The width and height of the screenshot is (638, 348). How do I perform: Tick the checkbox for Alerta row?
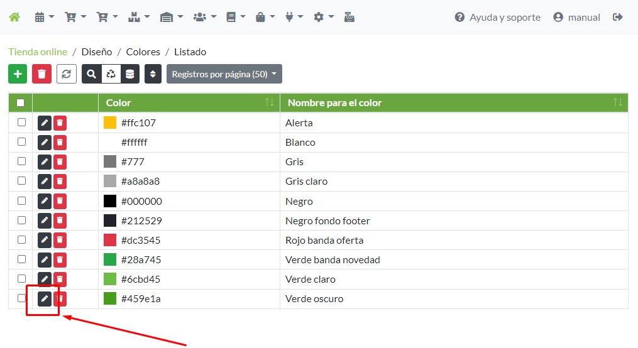[x=21, y=122]
